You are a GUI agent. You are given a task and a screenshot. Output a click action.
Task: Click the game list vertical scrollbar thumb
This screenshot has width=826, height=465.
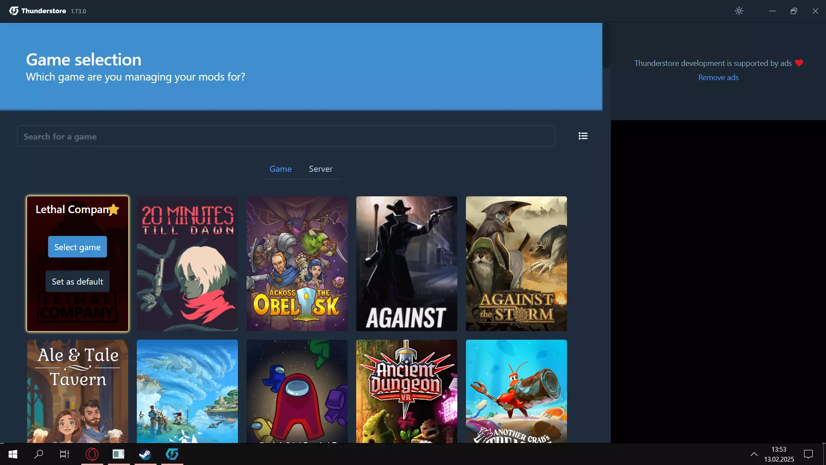pos(606,45)
